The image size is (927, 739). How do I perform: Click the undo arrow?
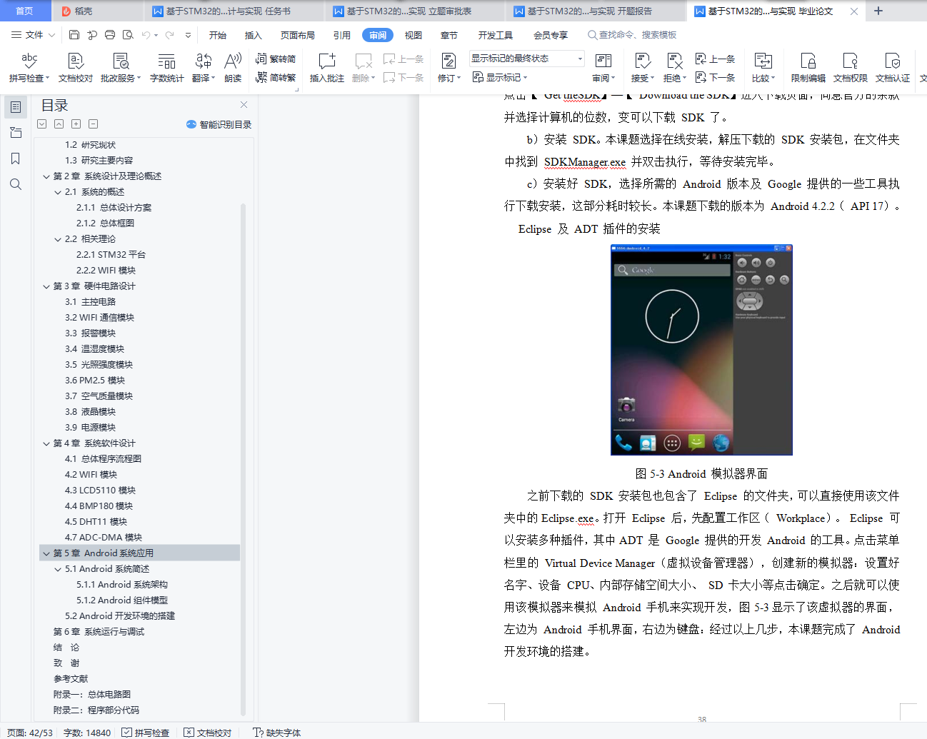click(x=146, y=34)
